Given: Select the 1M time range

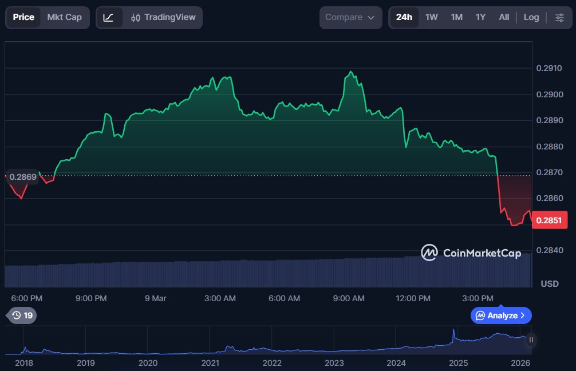Looking at the screenshot, I should click(x=456, y=18).
